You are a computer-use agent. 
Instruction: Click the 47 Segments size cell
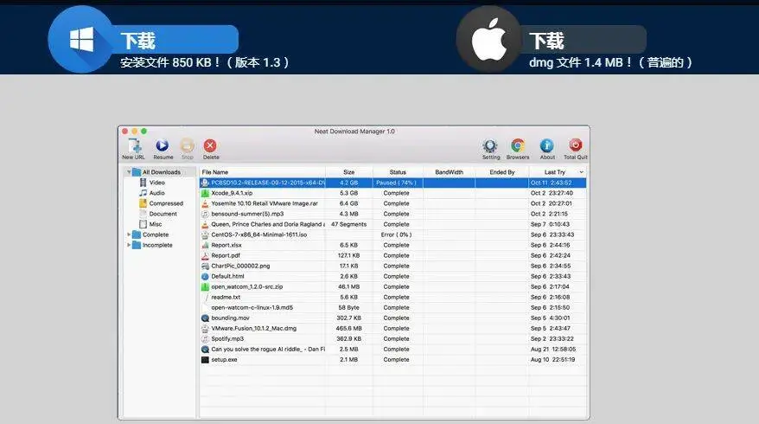[349, 224]
